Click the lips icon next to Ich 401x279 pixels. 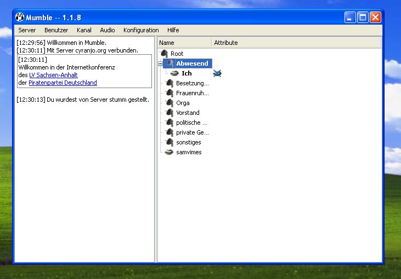pyautogui.click(x=174, y=73)
